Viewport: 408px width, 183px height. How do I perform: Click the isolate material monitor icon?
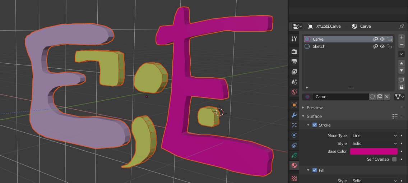pos(402,80)
